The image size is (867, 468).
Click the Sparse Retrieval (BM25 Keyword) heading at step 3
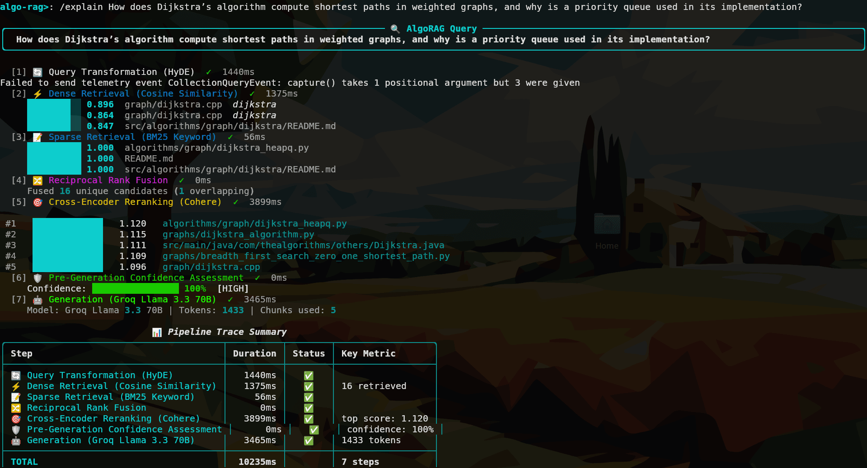(132, 137)
